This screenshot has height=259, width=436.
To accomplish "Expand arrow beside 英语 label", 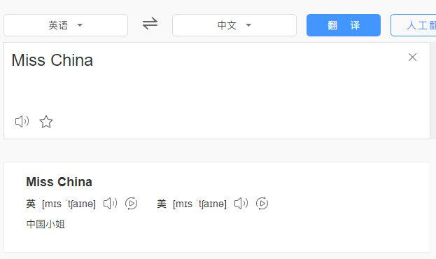I will tap(80, 25).
